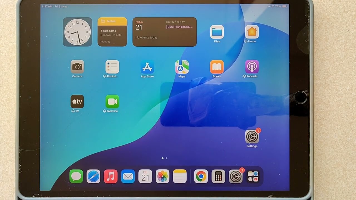This screenshot has height=200, width=356.
Task: Tap the time in status bar
Action: click(47, 6)
